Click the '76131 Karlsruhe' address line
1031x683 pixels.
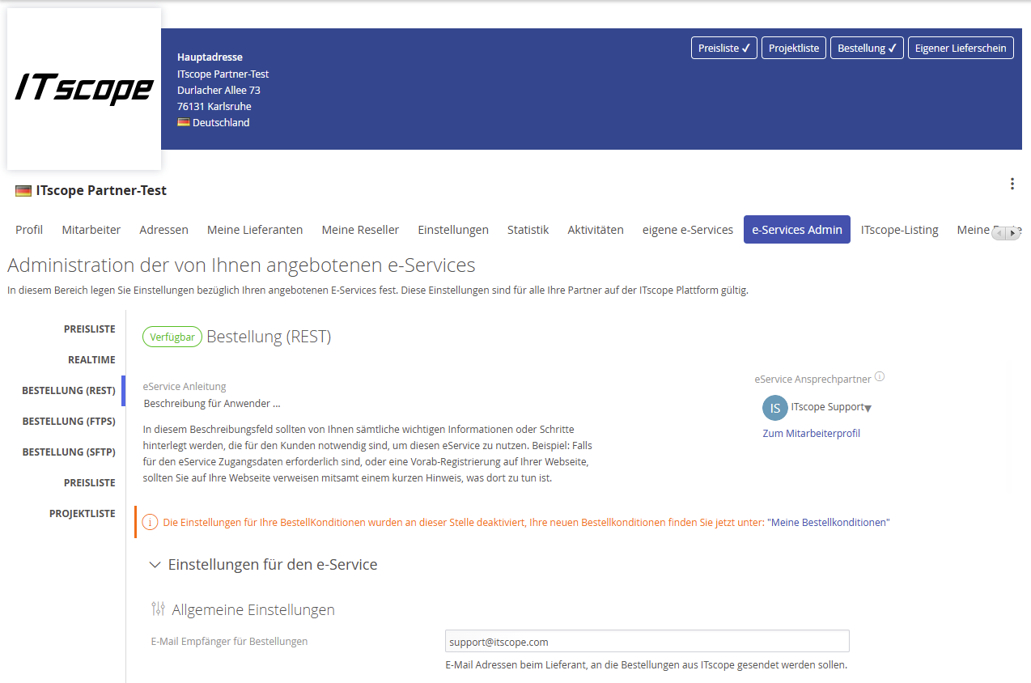click(x=214, y=106)
